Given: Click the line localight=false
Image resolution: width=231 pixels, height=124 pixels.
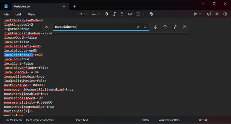Looking at the screenshot, I should point(19,64).
